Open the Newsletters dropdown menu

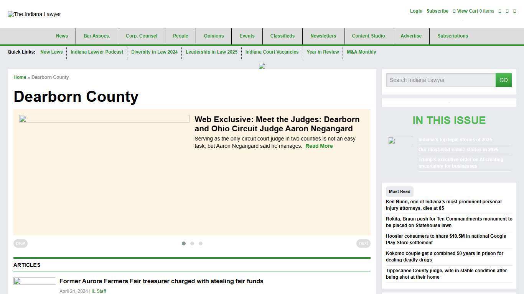click(323, 36)
